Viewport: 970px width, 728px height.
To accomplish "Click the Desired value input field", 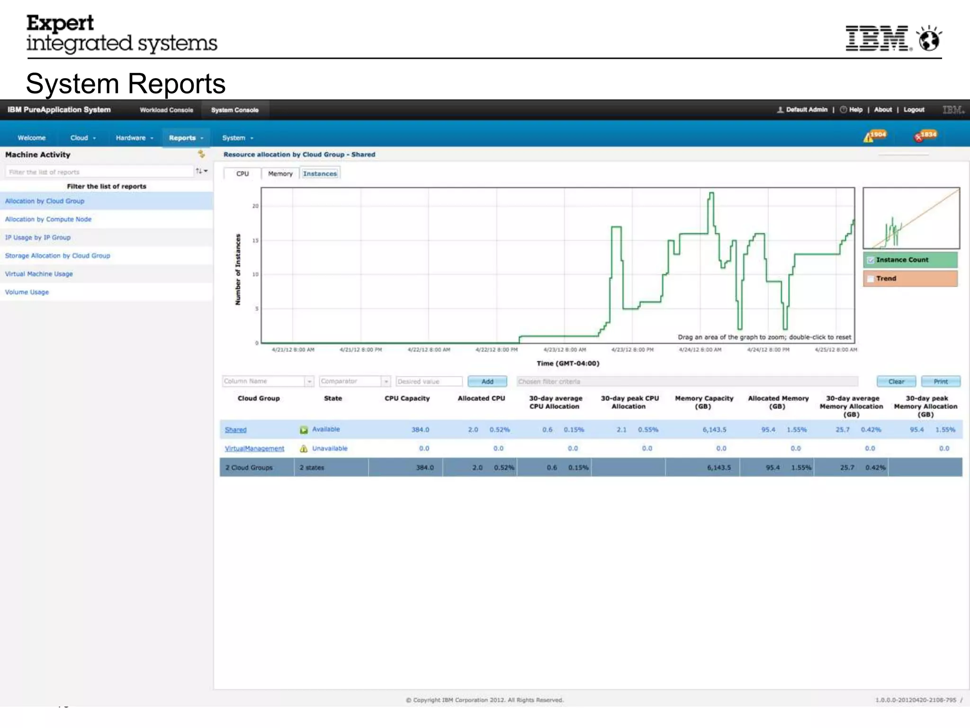I will (x=429, y=382).
